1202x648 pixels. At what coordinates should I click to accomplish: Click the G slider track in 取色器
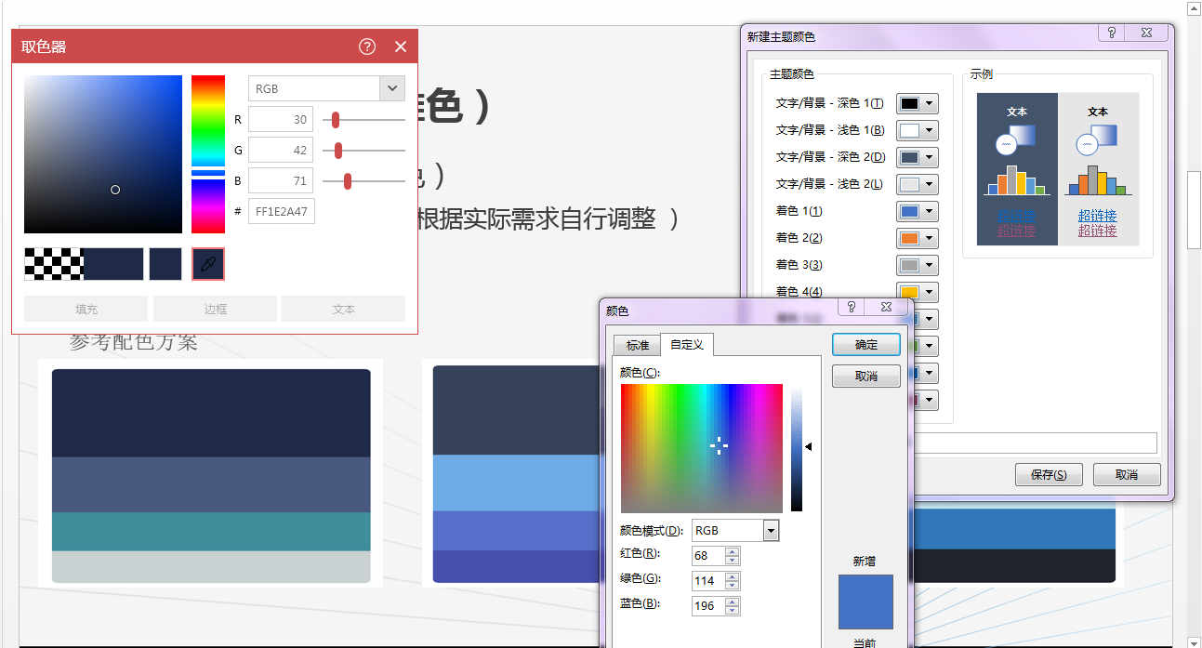[x=363, y=151]
